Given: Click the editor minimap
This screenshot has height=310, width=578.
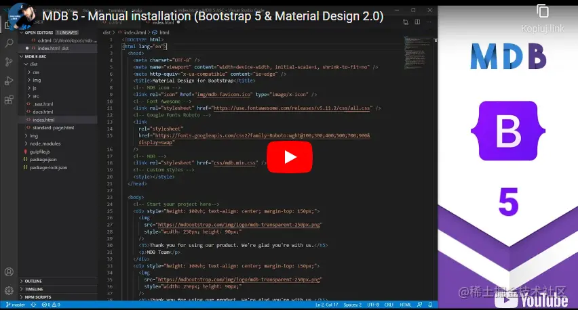Looking at the screenshot, I should click(417, 53).
